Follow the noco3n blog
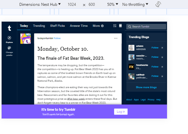Viewport: 188px width, 134px height. point(155,57)
